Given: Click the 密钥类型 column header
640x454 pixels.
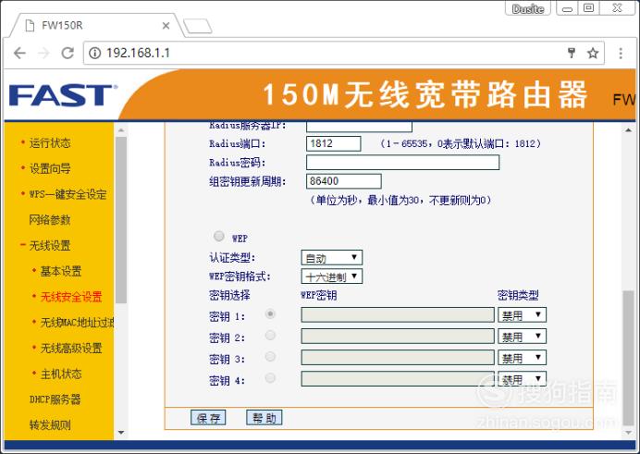Looking at the screenshot, I should [518, 295].
